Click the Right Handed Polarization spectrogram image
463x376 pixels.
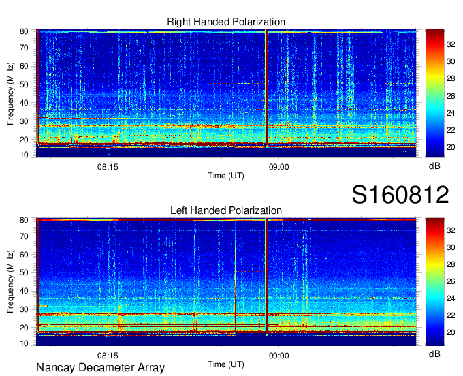pos(226,93)
